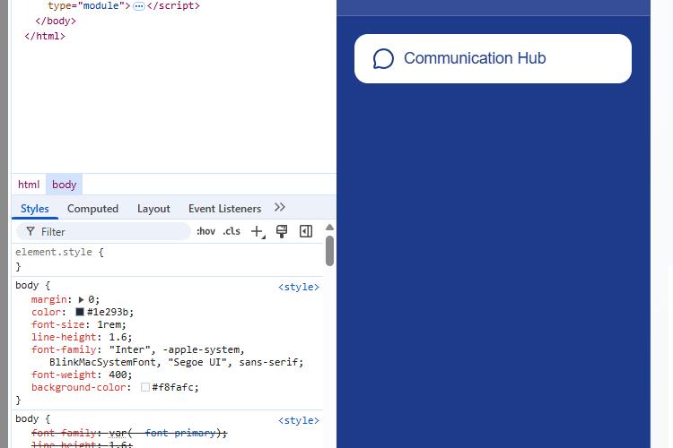Toggle the :hov element state button

pyautogui.click(x=205, y=231)
